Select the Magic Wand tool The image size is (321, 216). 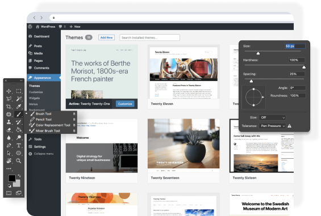19,99
